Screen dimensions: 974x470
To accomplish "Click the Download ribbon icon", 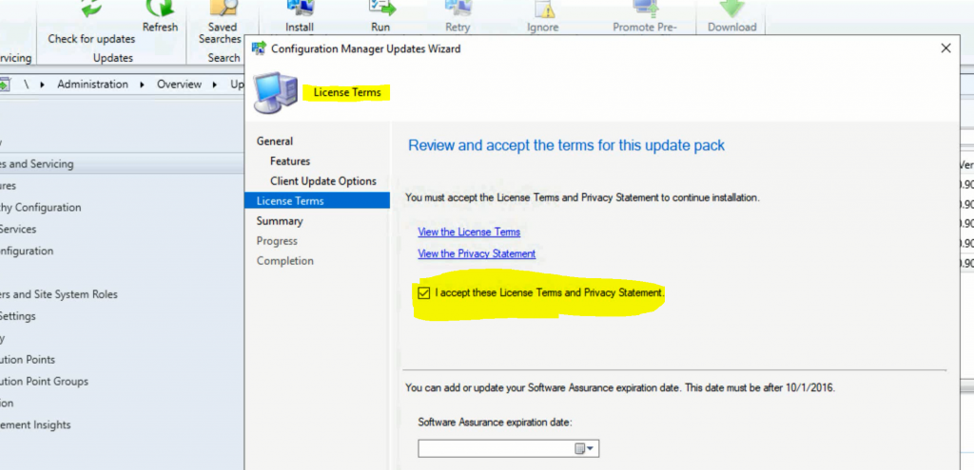I will coord(731,17).
